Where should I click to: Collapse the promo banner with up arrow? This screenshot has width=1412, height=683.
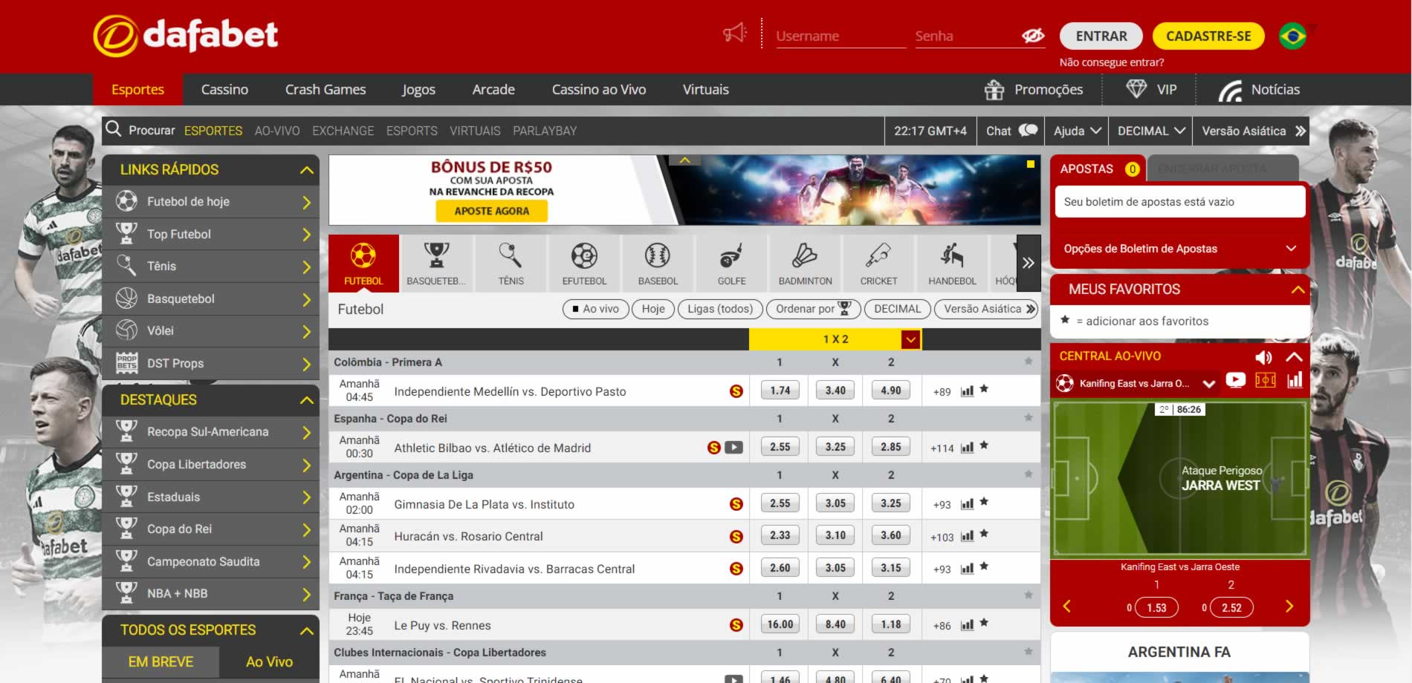pos(685,160)
